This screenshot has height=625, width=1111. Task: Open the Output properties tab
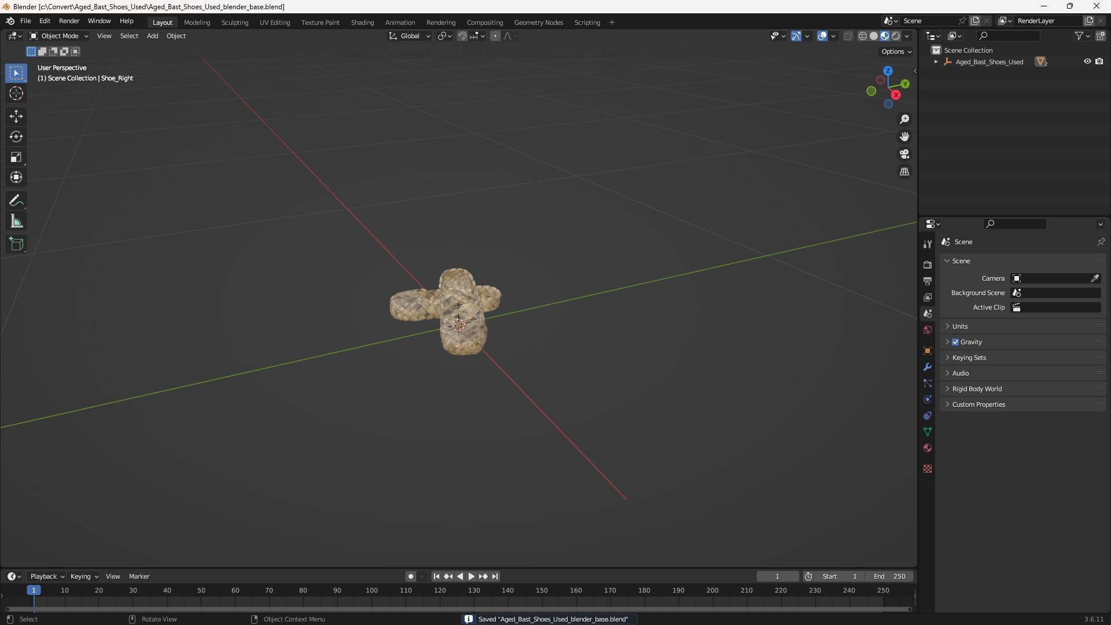[x=928, y=281]
